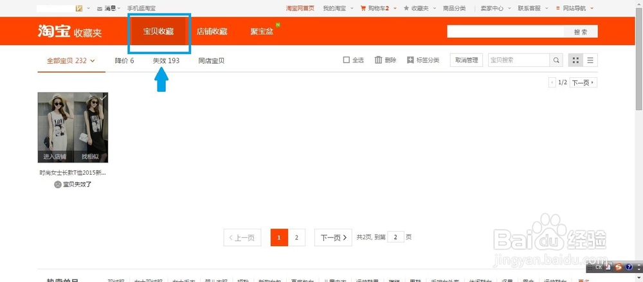Click the yellow user level badge icon
Viewport: 643px width, 282px height.
click(79, 8)
